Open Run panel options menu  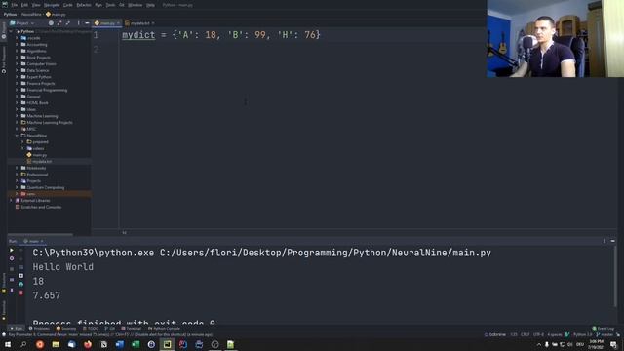point(604,241)
